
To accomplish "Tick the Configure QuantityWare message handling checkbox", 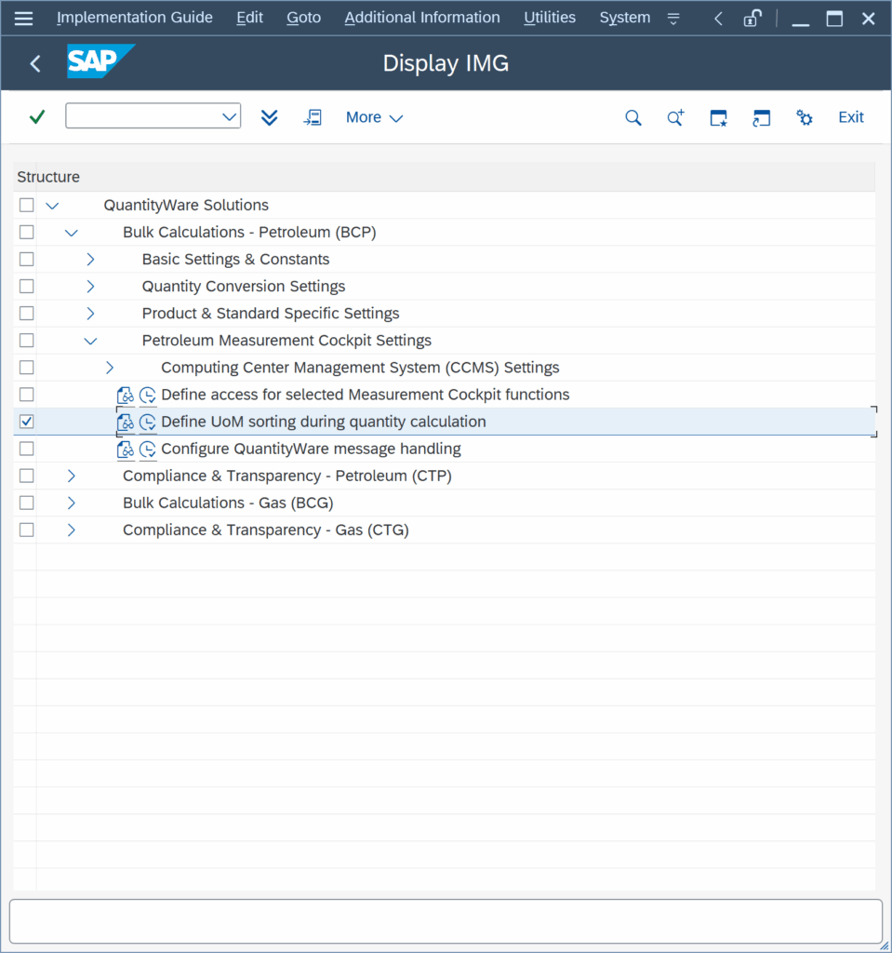I will [x=26, y=449].
